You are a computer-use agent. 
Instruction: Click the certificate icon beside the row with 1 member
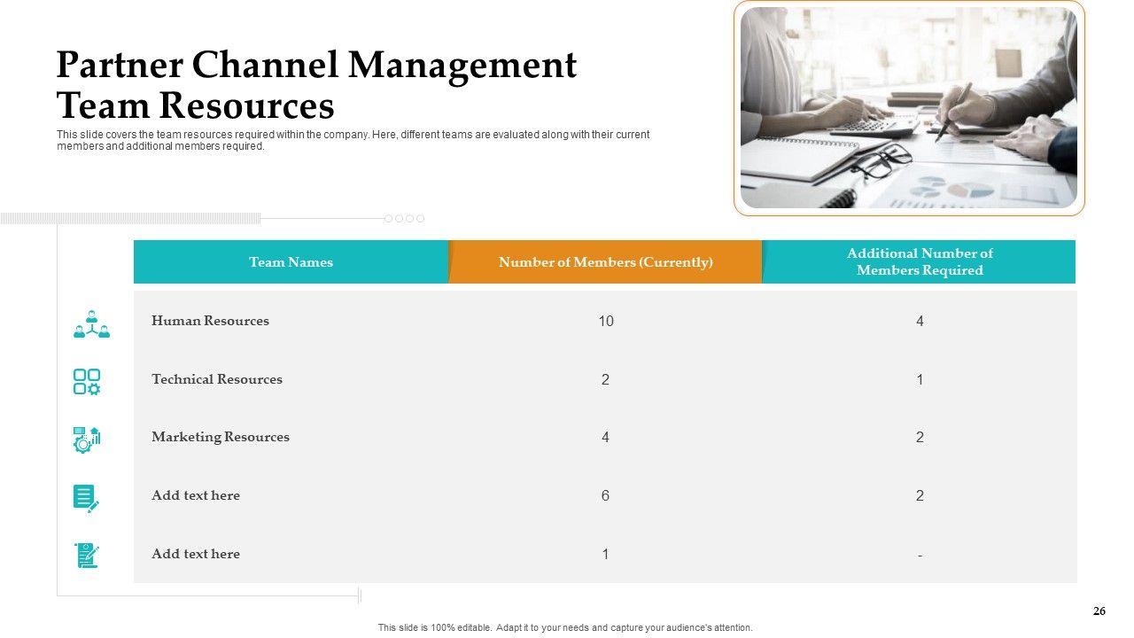(x=87, y=556)
